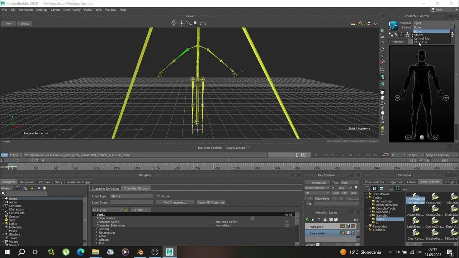Toggle the Story mode button
Viewport: 459px width, 258px height.
point(4,155)
